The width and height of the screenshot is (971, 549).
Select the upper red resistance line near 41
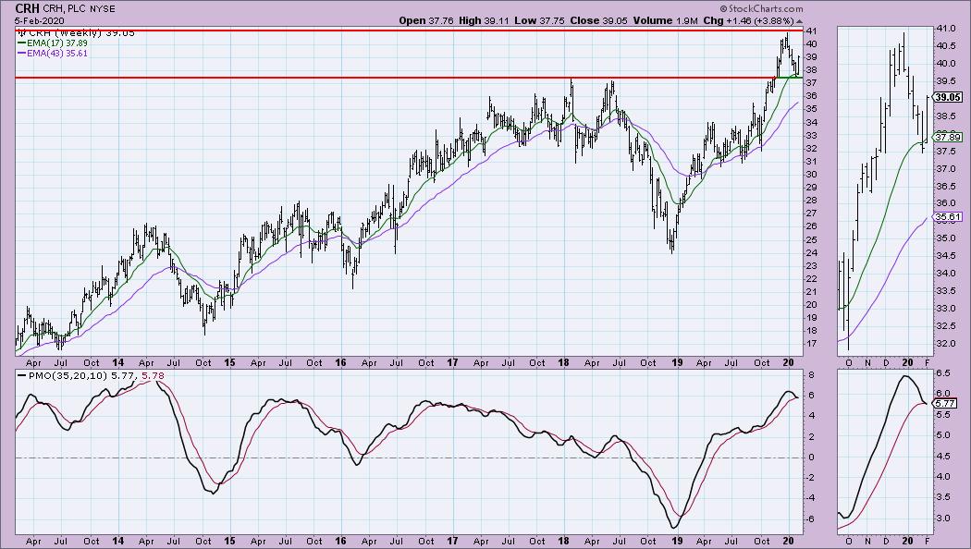pos(409,30)
